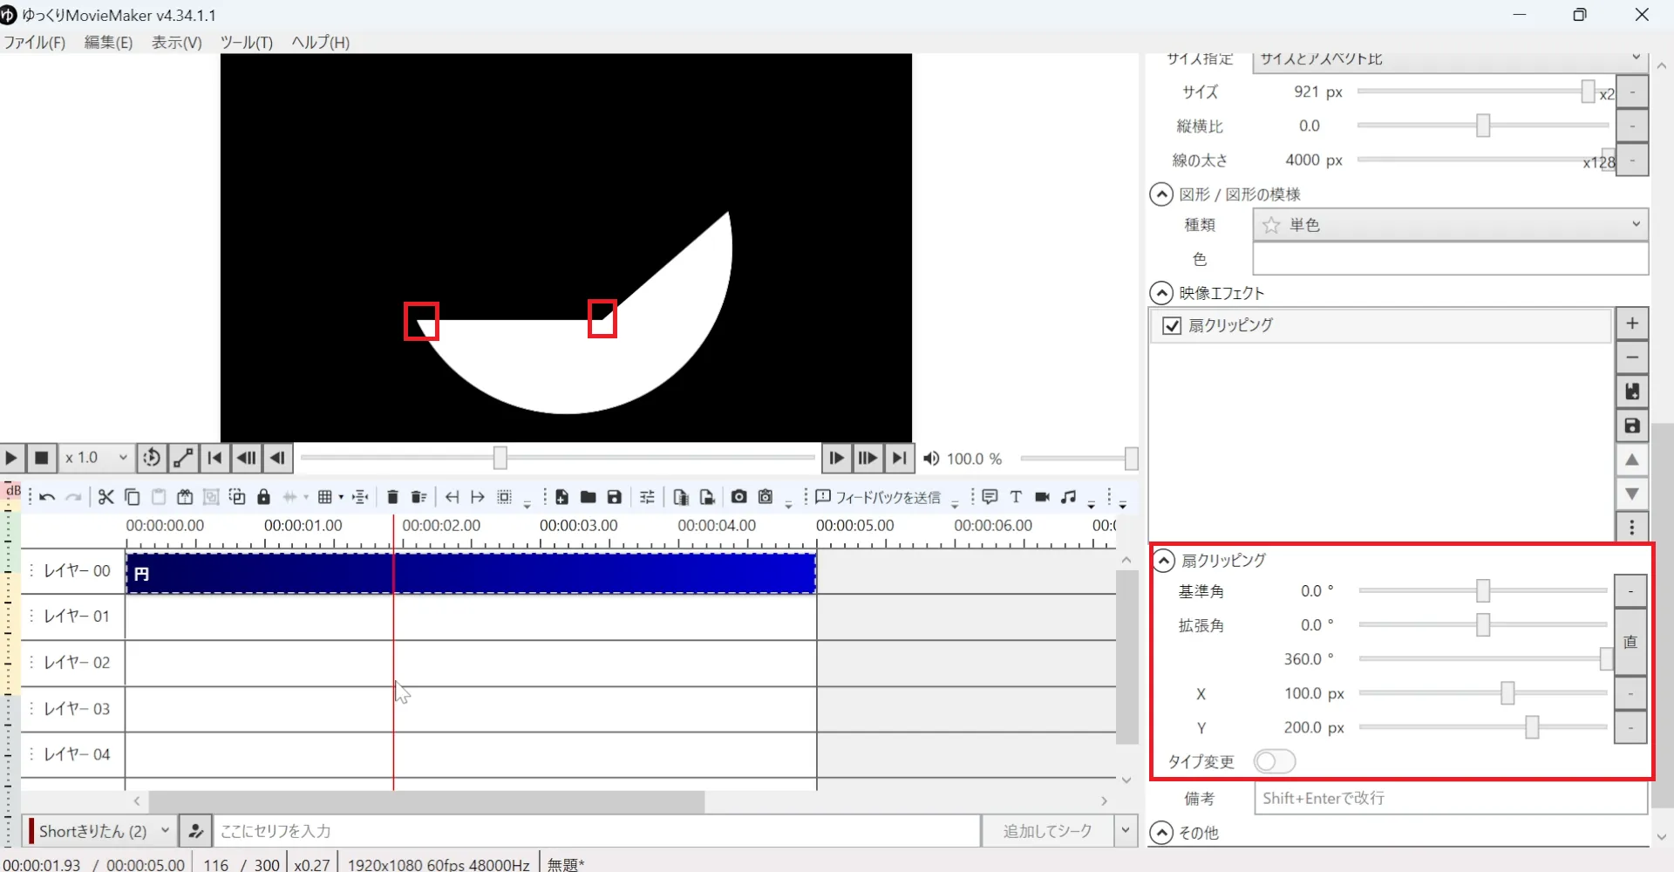Collapse the その他 section

click(x=1161, y=833)
